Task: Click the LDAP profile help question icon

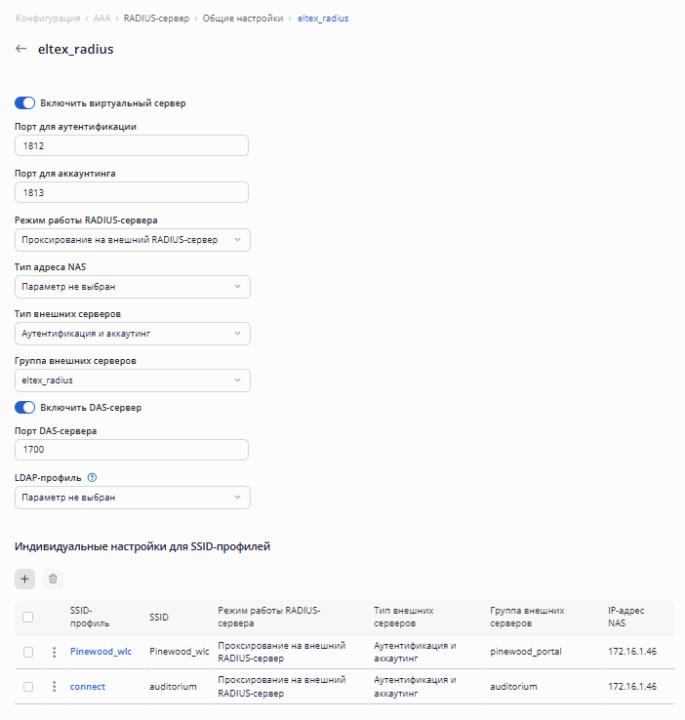Action: point(92,478)
